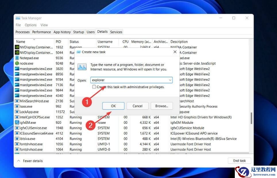
Task: Click the igfxEM.exe process icon
Action: [x=17, y=123]
